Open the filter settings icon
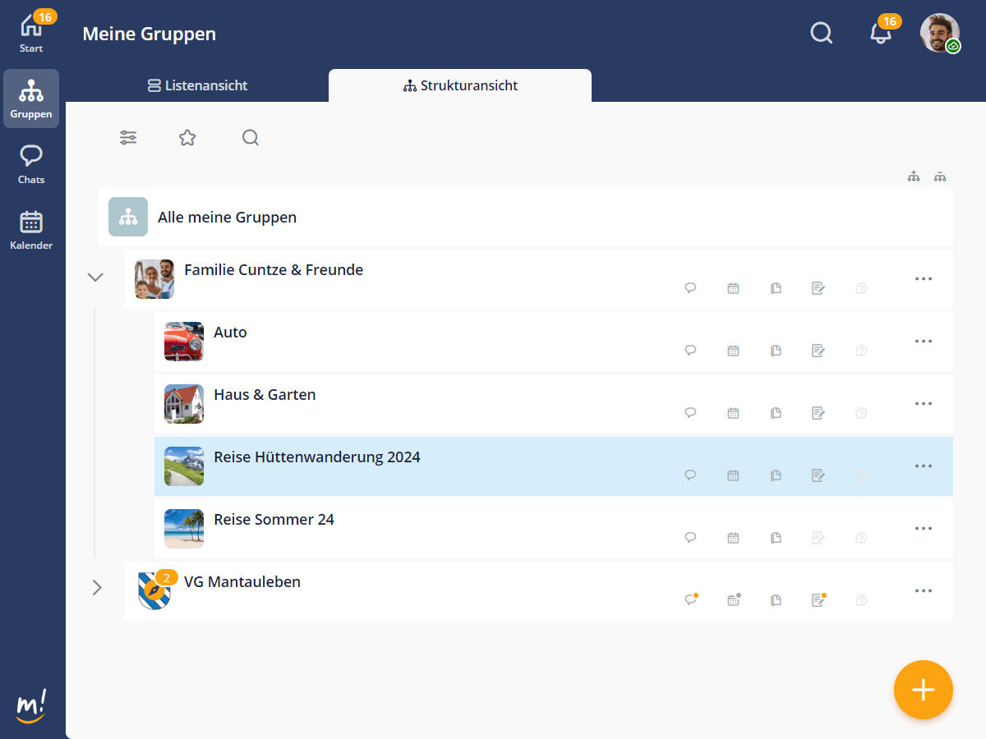The height and width of the screenshot is (739, 986). tap(128, 138)
